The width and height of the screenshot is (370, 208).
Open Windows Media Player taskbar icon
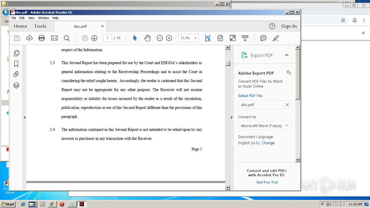click(x=42, y=204)
